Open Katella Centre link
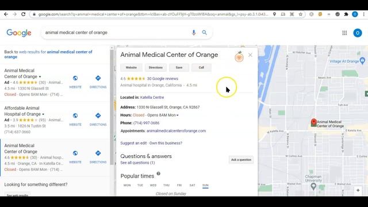 (152, 97)
